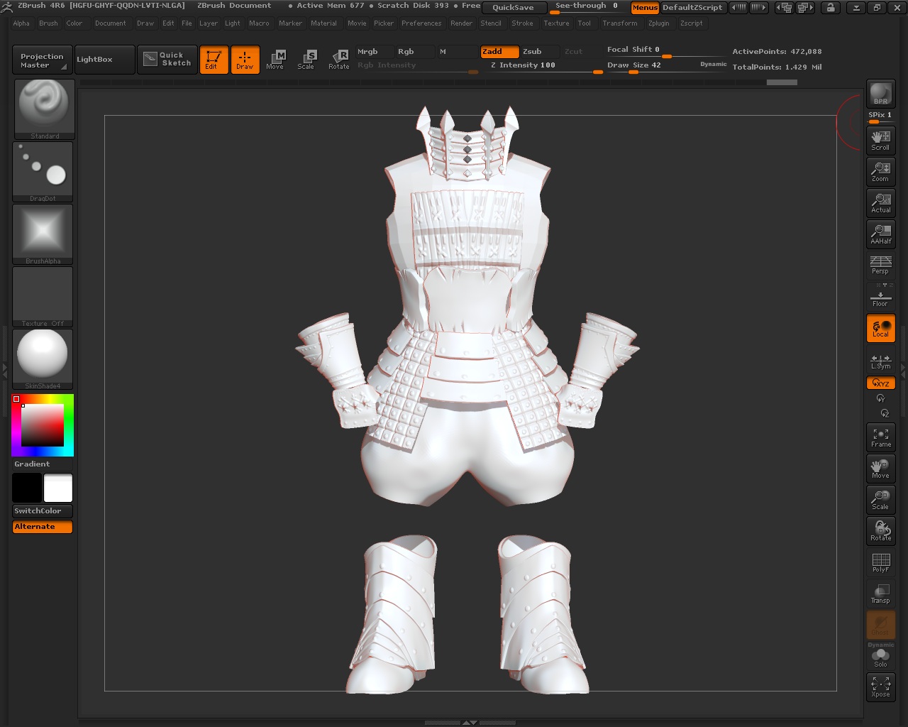The image size is (908, 727).
Task: Open the Preferences menu
Action: [421, 23]
